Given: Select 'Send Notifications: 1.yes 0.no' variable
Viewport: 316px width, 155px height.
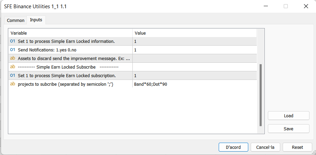Looking at the screenshot, I should (47, 50).
